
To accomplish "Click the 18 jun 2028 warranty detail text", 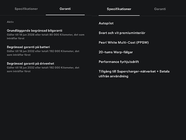I will [46, 36].
